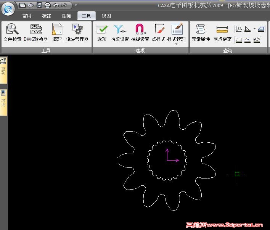Click the moment of inertia query icon
The image size is (270, 230).
(x=257, y=40)
